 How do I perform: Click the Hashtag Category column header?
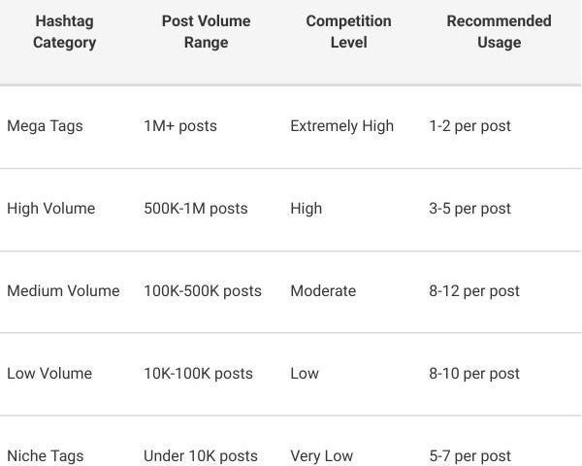tap(63, 32)
